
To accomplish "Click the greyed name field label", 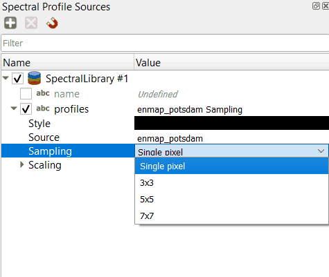I will pyautogui.click(x=66, y=94).
